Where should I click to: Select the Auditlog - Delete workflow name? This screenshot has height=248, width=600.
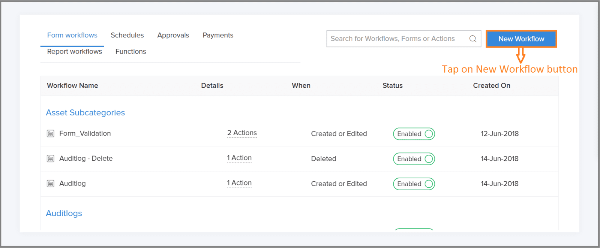86,158
